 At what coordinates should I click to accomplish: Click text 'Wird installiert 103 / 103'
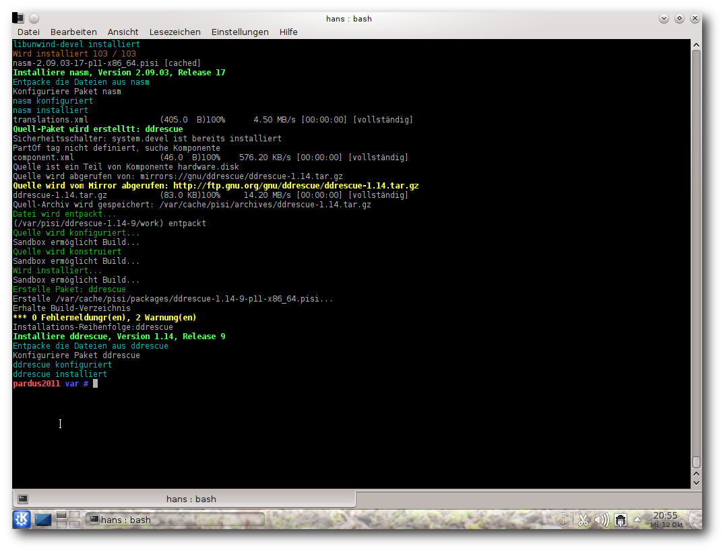pos(74,54)
